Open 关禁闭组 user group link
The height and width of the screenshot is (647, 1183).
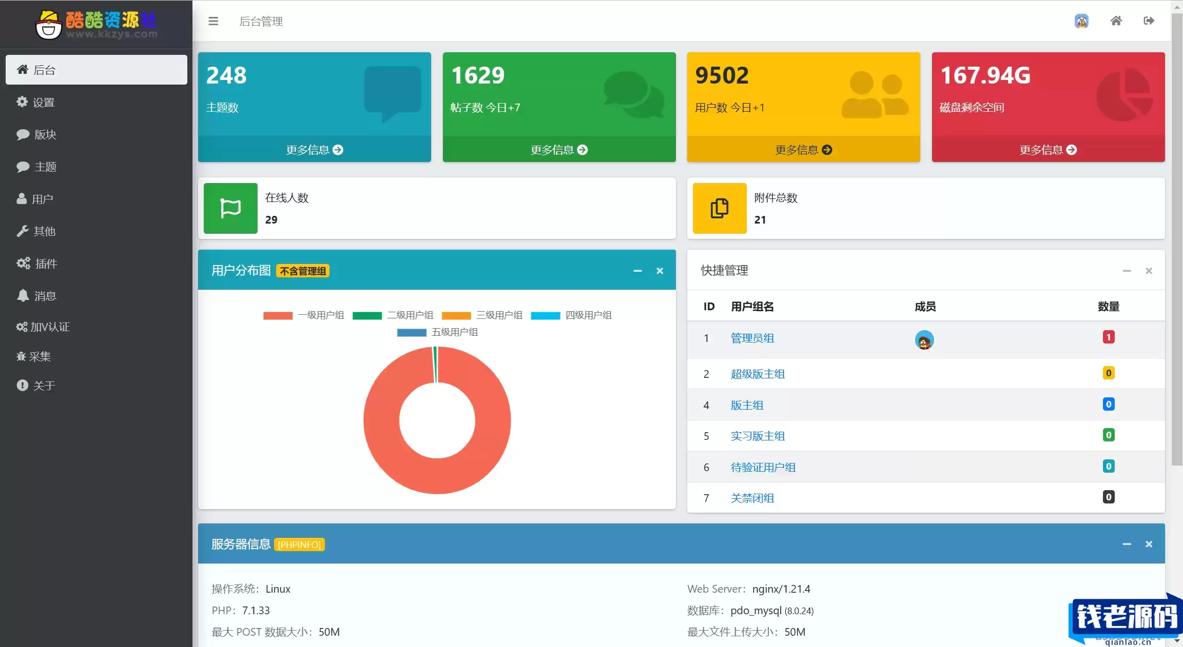click(x=752, y=498)
